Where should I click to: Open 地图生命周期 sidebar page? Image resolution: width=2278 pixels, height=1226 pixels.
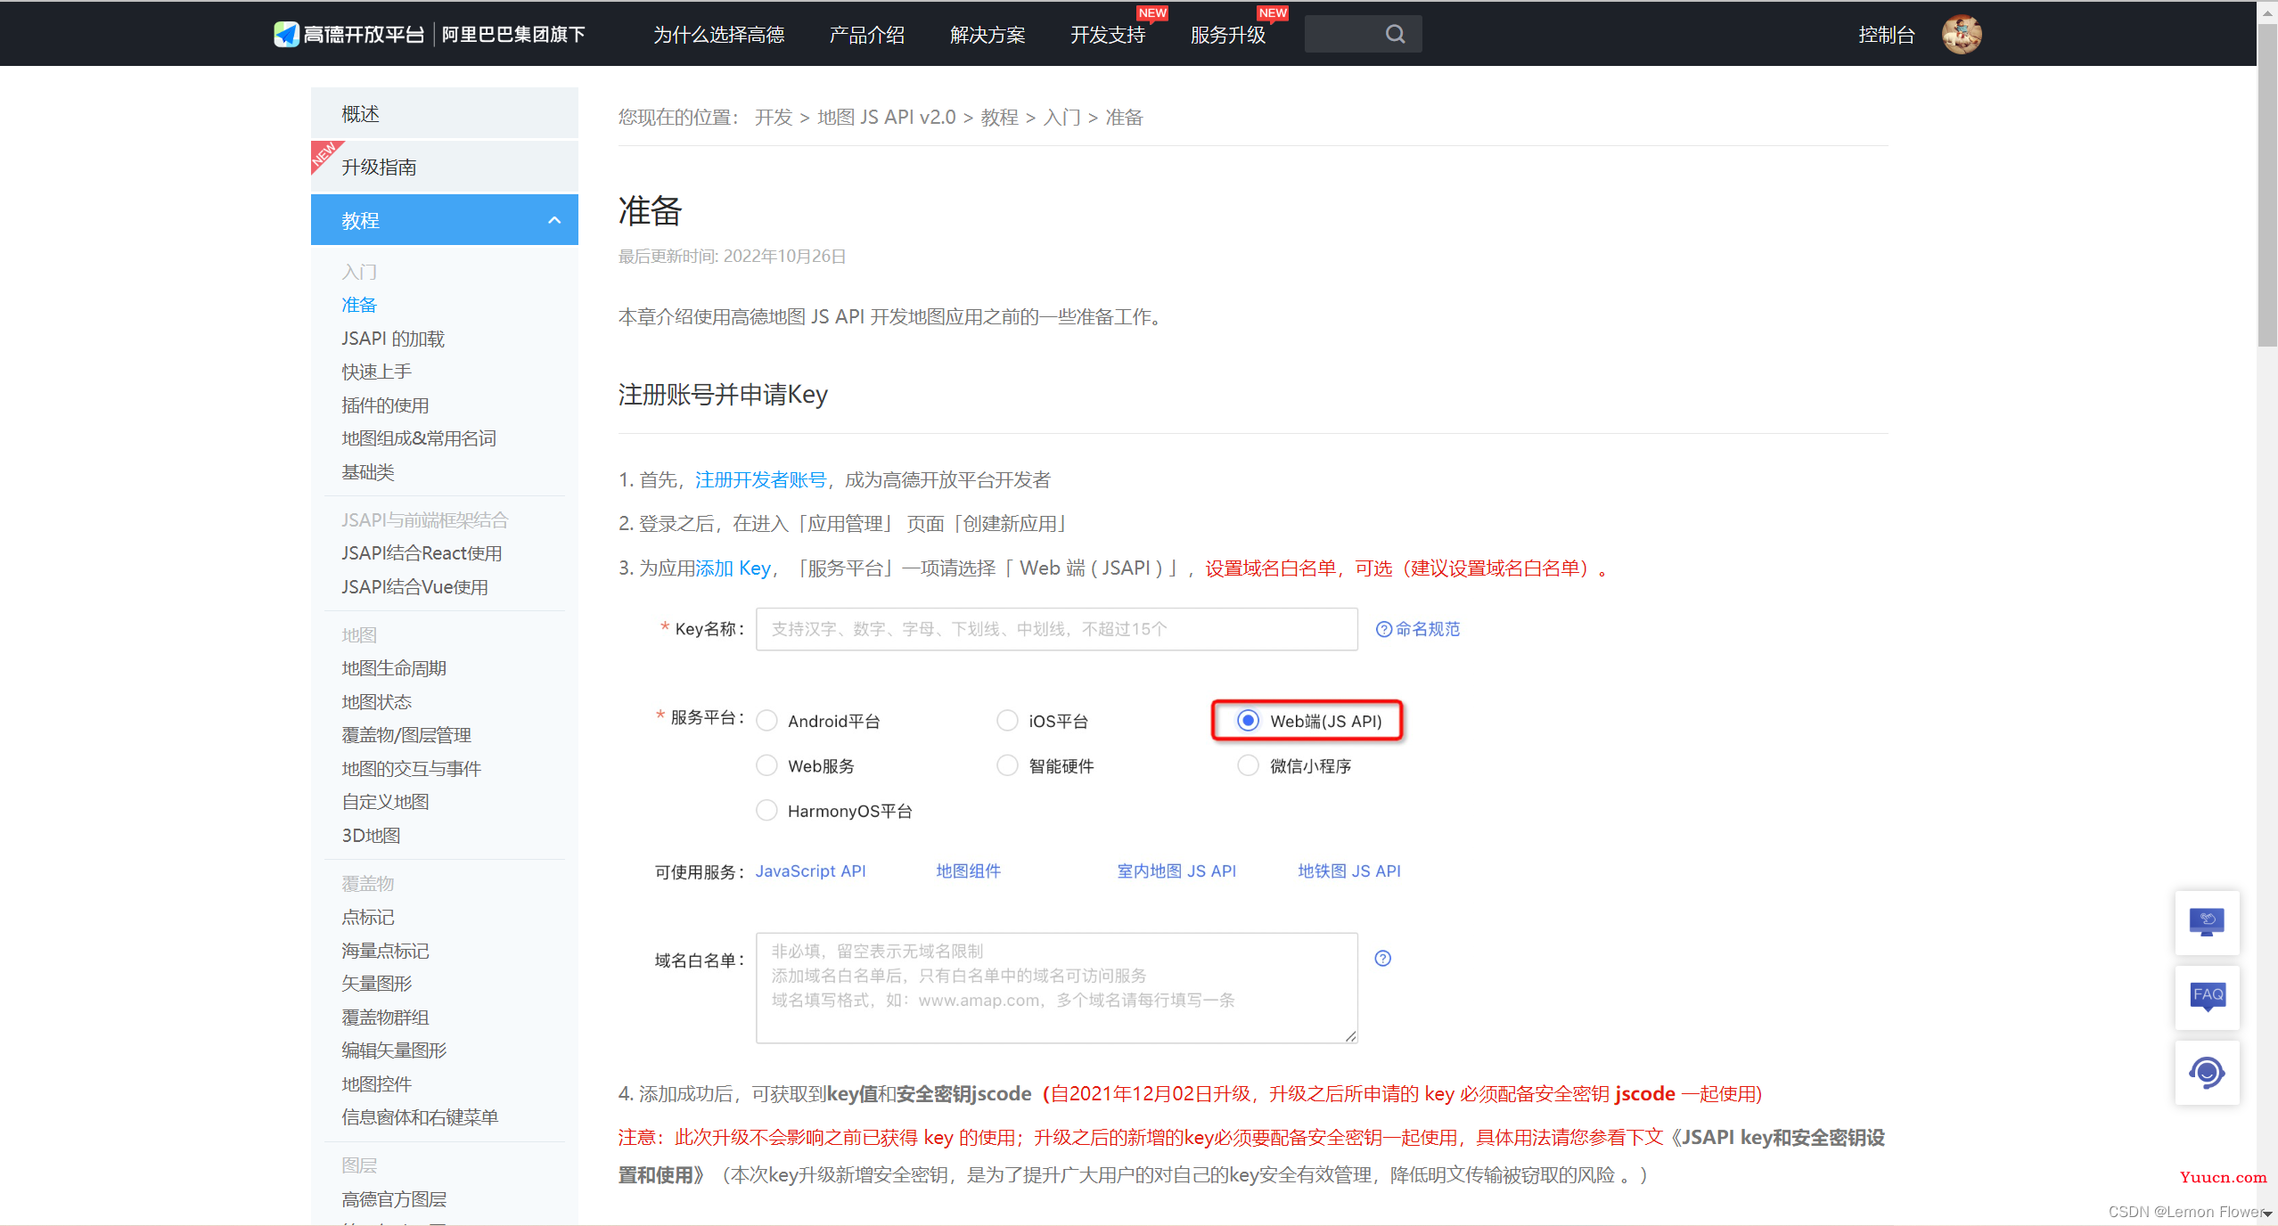coord(394,668)
